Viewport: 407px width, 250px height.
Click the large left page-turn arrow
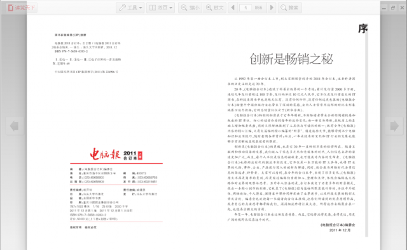pos(15,126)
